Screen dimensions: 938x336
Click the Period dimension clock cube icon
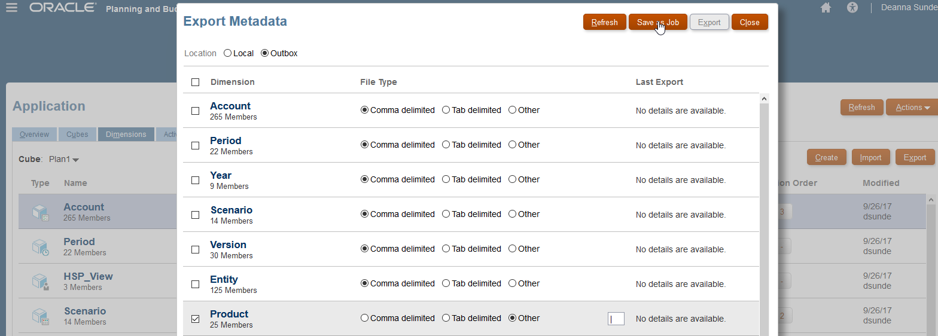40,246
